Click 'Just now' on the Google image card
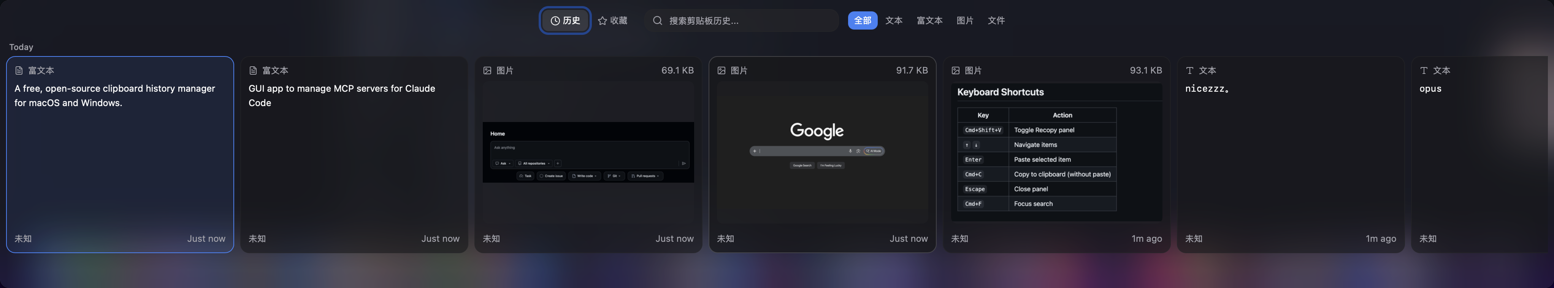Viewport: 1554px width, 288px height. (x=909, y=239)
